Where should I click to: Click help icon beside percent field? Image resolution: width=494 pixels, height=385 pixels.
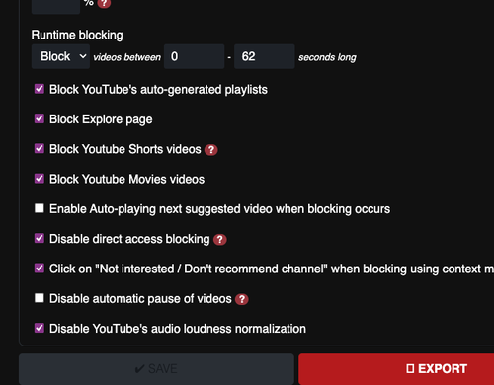click(x=104, y=3)
